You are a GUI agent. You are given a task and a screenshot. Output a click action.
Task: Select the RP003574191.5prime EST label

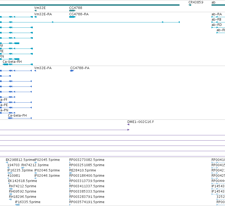point(87,202)
